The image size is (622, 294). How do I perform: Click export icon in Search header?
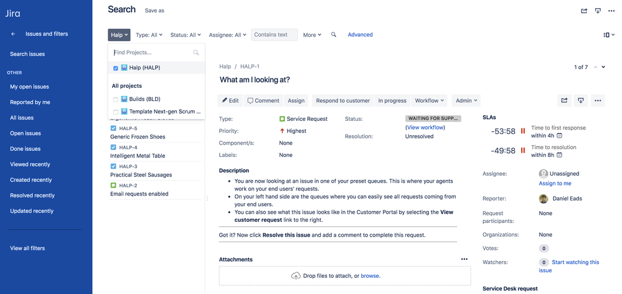click(x=598, y=11)
